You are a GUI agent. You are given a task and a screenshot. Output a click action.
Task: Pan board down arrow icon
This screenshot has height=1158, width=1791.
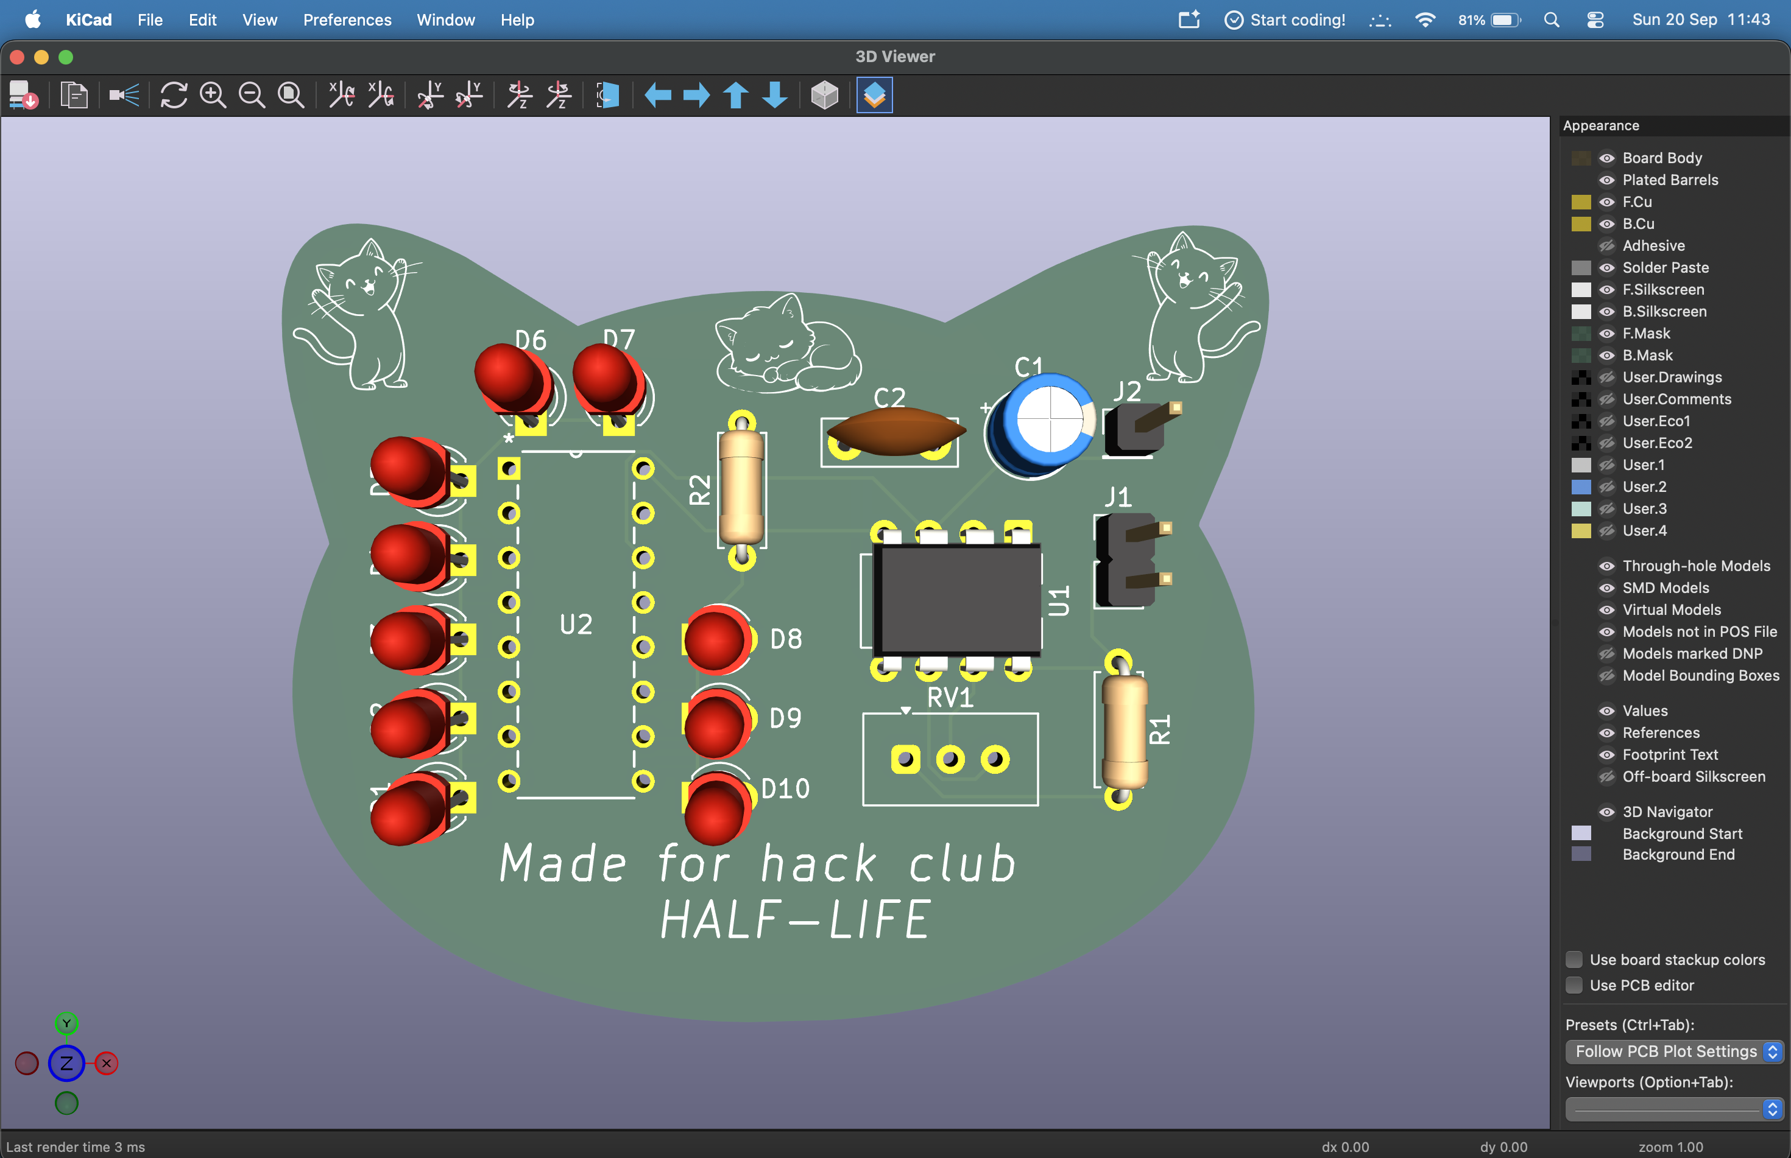point(775,96)
